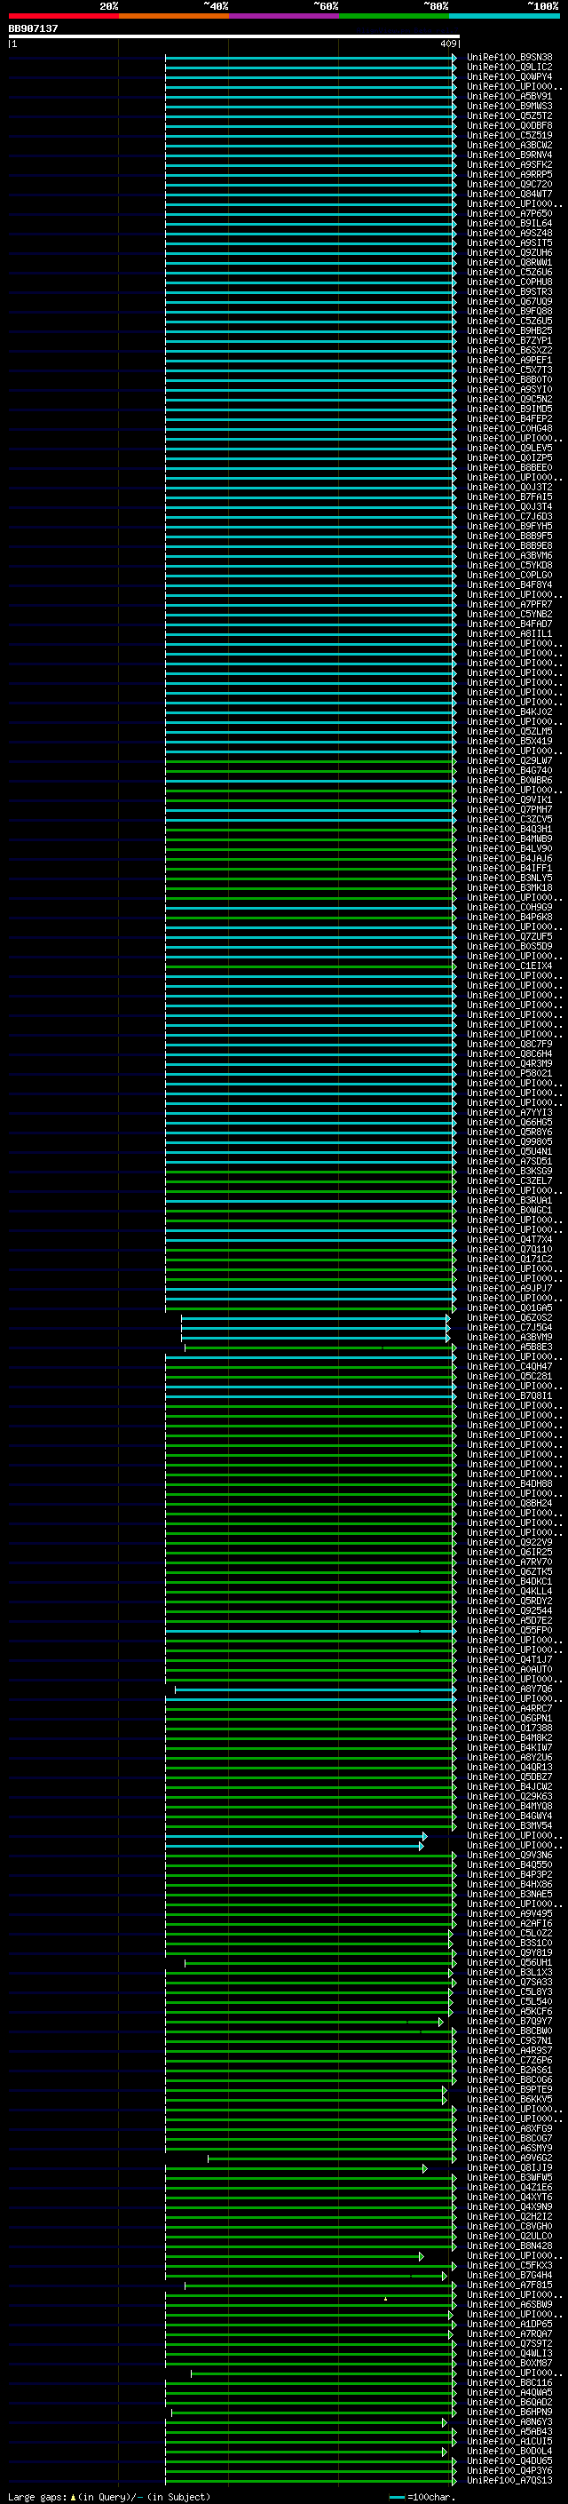
Task: Click hit UniRef100_A5KCF6
Action: [x=509, y=2011]
